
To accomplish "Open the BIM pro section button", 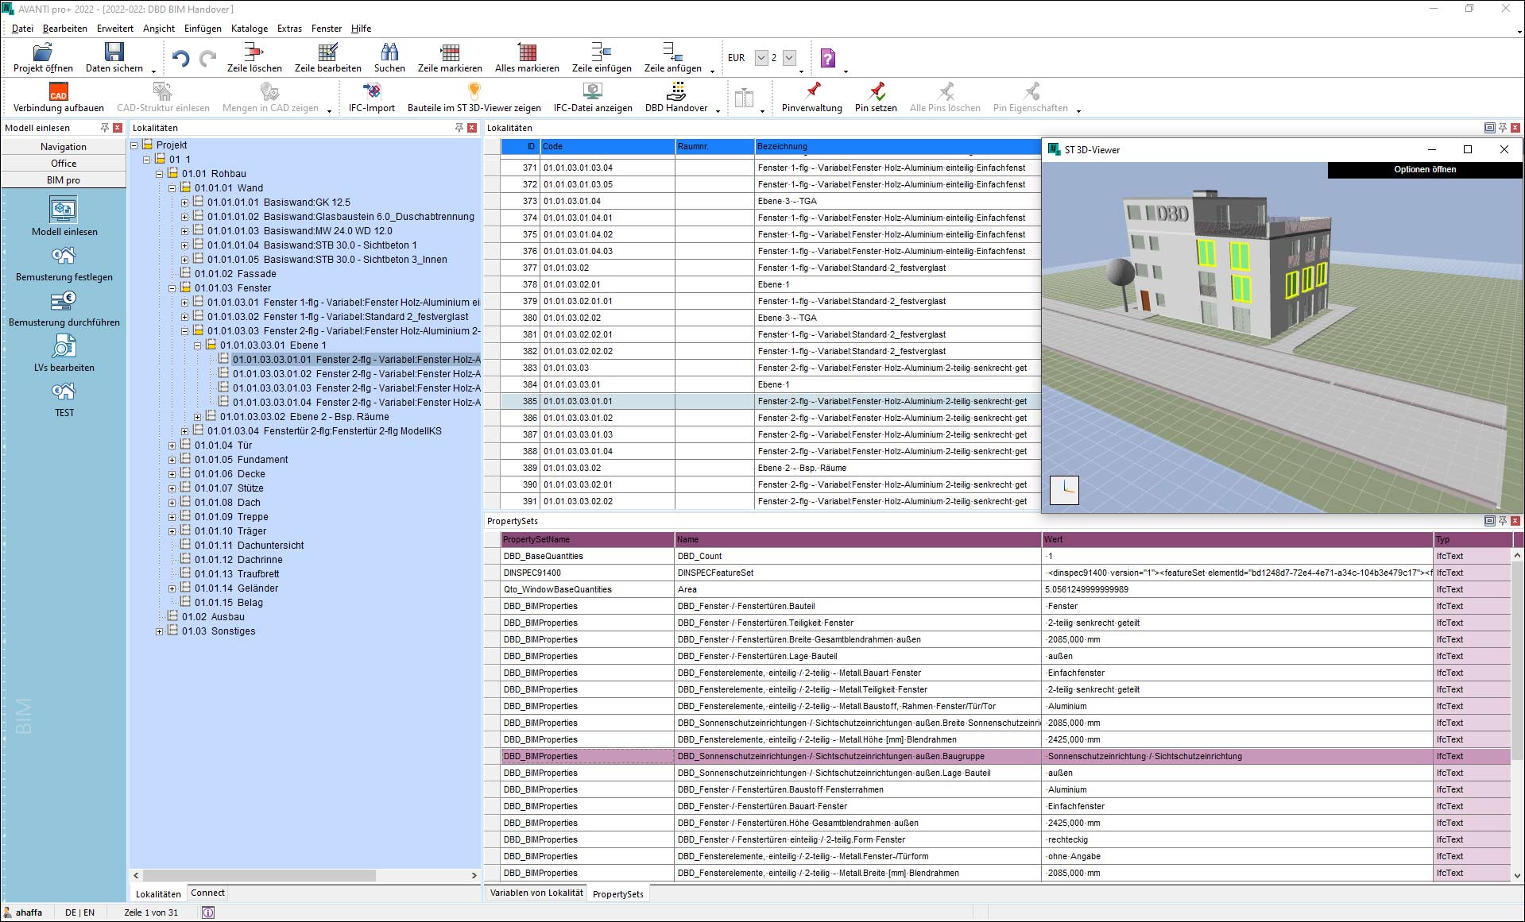I will (x=64, y=180).
